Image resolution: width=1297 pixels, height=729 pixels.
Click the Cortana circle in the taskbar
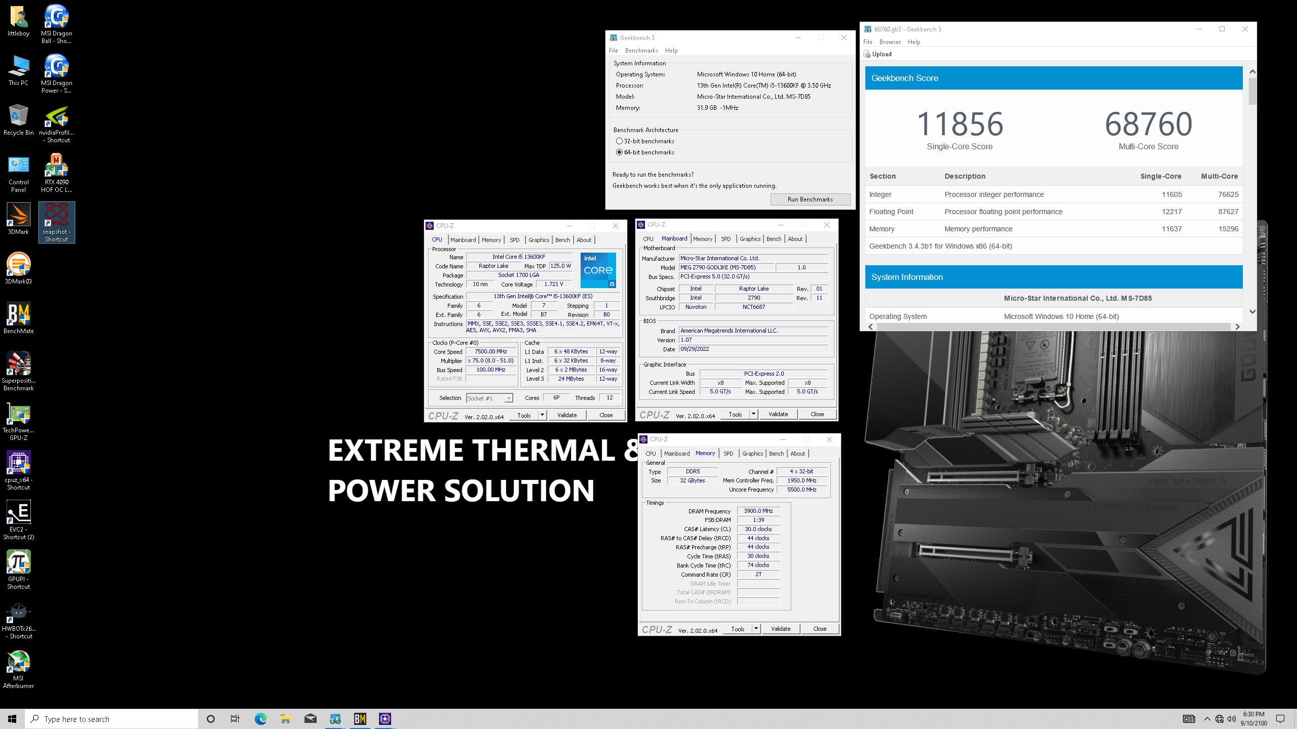(x=211, y=719)
